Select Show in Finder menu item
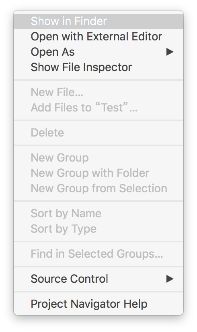Screen dimensions: 197x332 98,21
